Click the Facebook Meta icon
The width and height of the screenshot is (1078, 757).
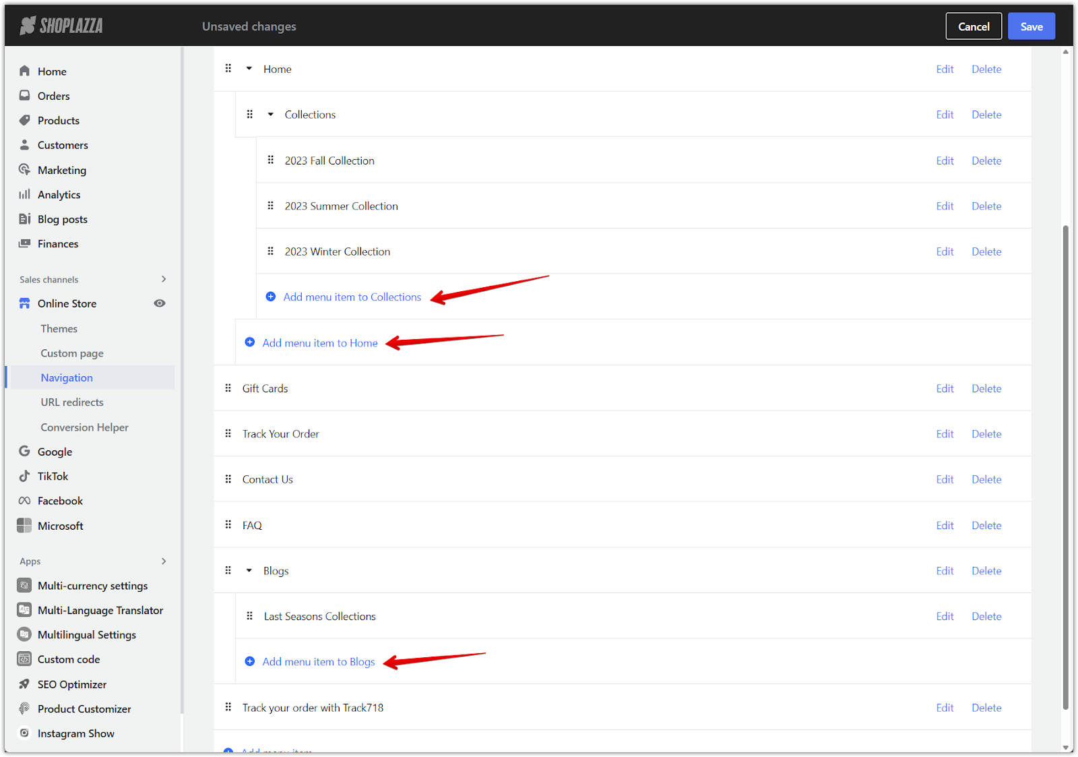pos(25,501)
